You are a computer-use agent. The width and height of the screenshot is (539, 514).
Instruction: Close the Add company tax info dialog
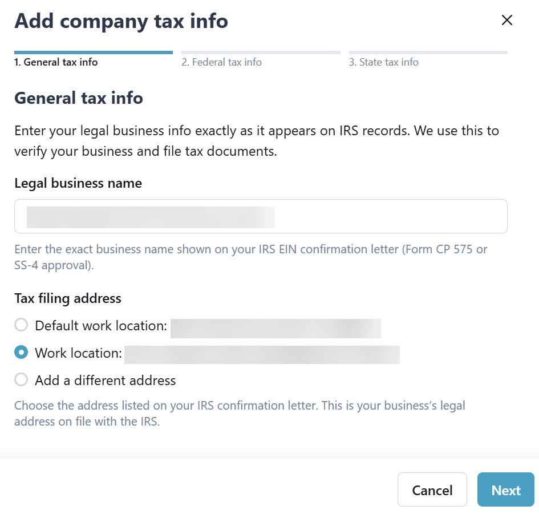click(x=506, y=21)
